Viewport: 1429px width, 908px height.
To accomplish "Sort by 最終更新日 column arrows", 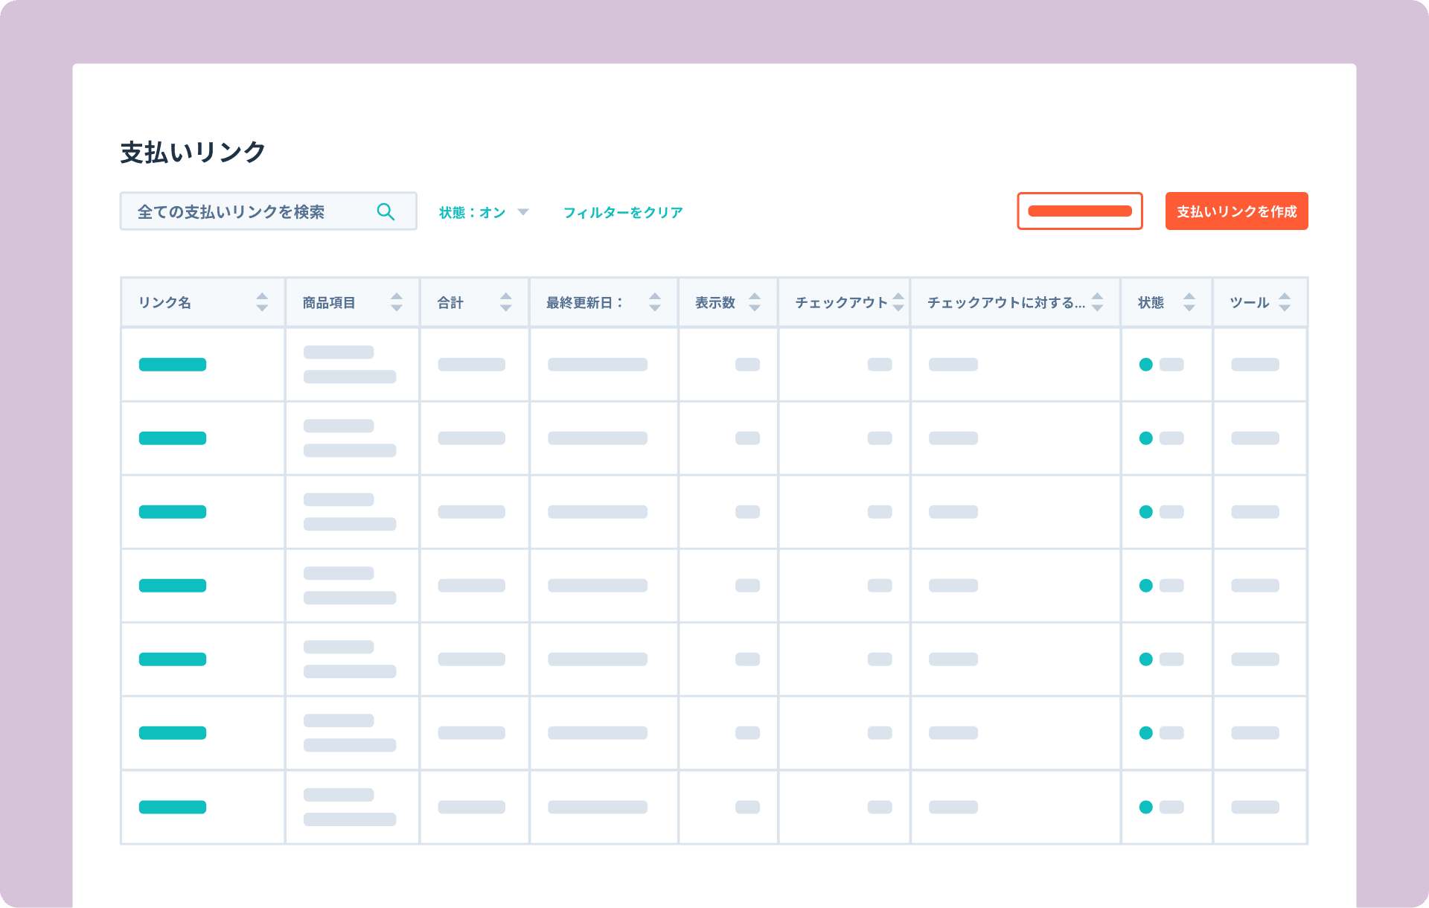I will click(655, 302).
